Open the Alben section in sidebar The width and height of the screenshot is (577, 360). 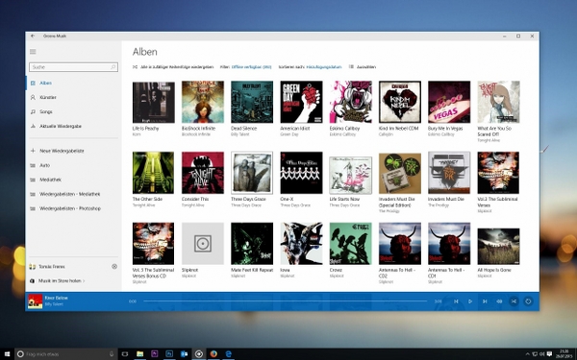coord(74,83)
